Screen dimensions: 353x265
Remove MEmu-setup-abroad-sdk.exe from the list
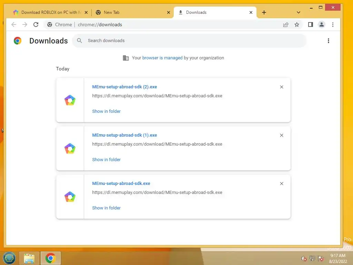click(x=281, y=184)
